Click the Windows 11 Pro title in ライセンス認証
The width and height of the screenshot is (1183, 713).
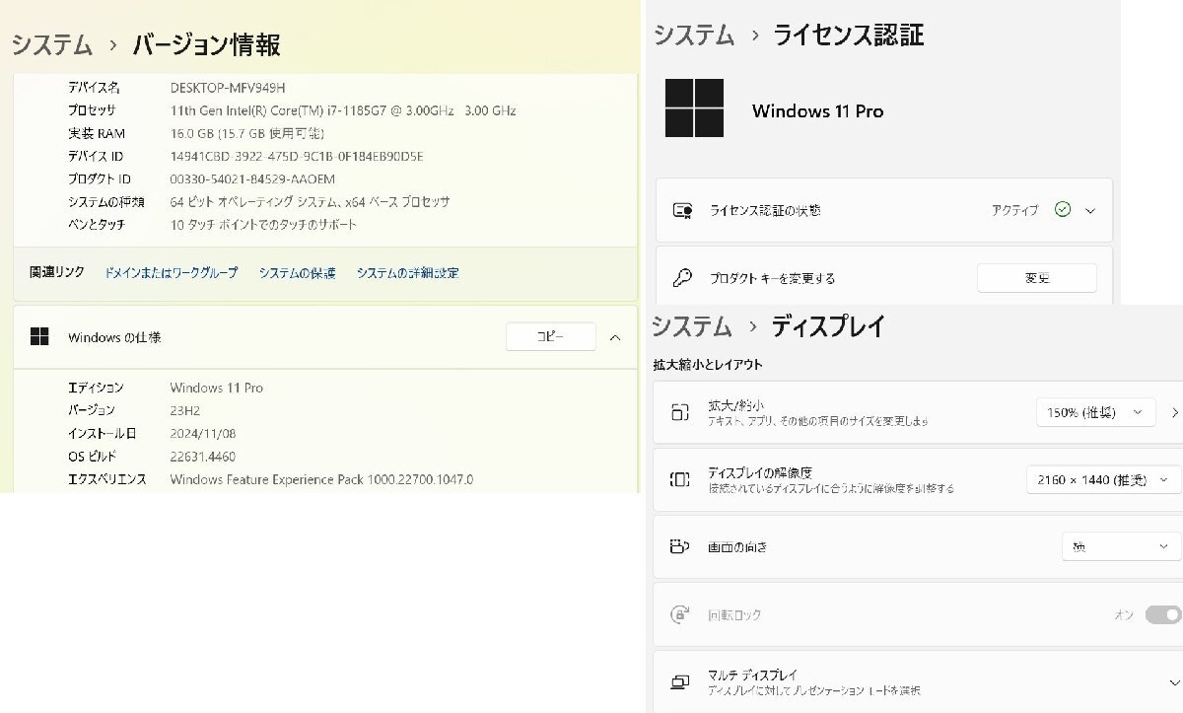click(x=818, y=111)
